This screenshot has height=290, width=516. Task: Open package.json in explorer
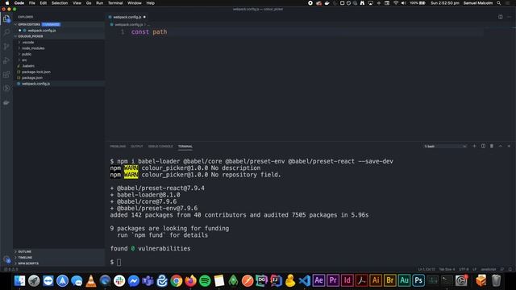point(32,77)
